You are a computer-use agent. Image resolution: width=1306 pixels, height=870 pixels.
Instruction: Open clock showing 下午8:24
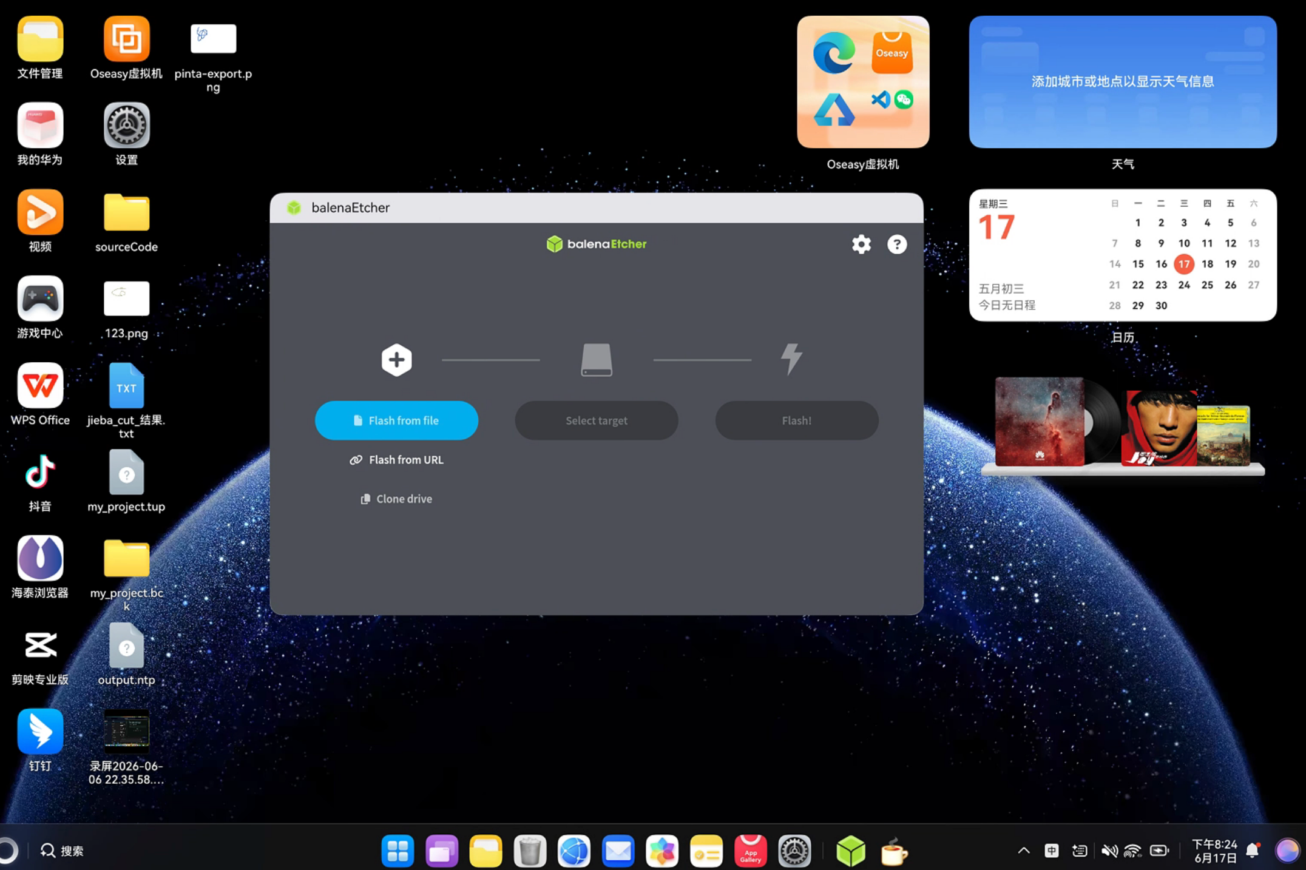(x=1214, y=851)
